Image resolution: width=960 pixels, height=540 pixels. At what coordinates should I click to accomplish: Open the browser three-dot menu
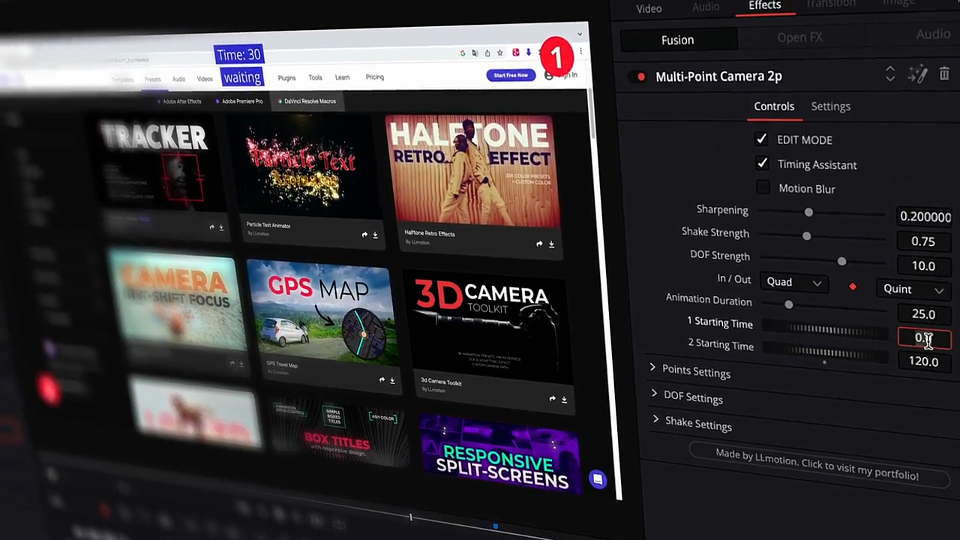580,52
